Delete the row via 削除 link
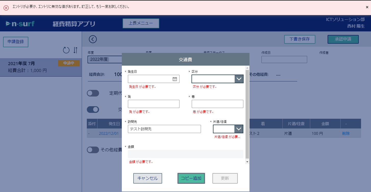Screen dimensions: 371x192 346,134
